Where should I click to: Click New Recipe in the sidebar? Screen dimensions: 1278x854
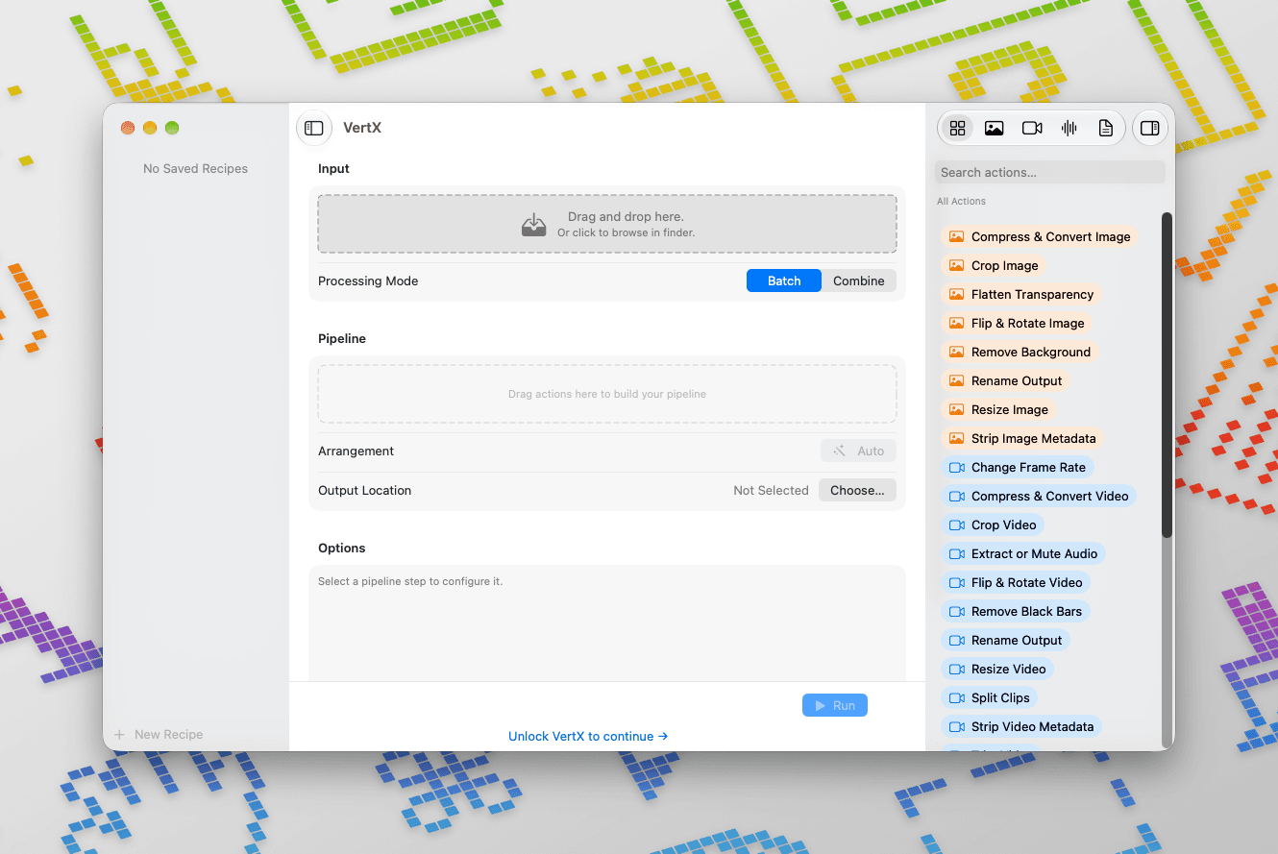159,734
